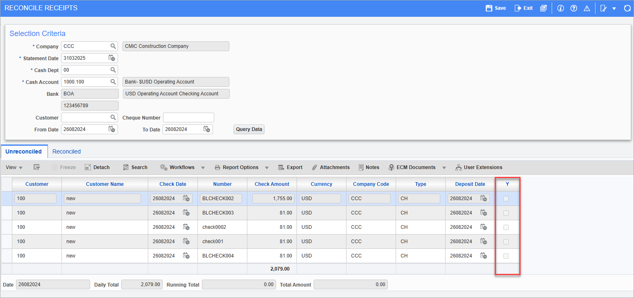Sort by the Check Amount column header
The height and width of the screenshot is (298, 634).
pos(272,184)
